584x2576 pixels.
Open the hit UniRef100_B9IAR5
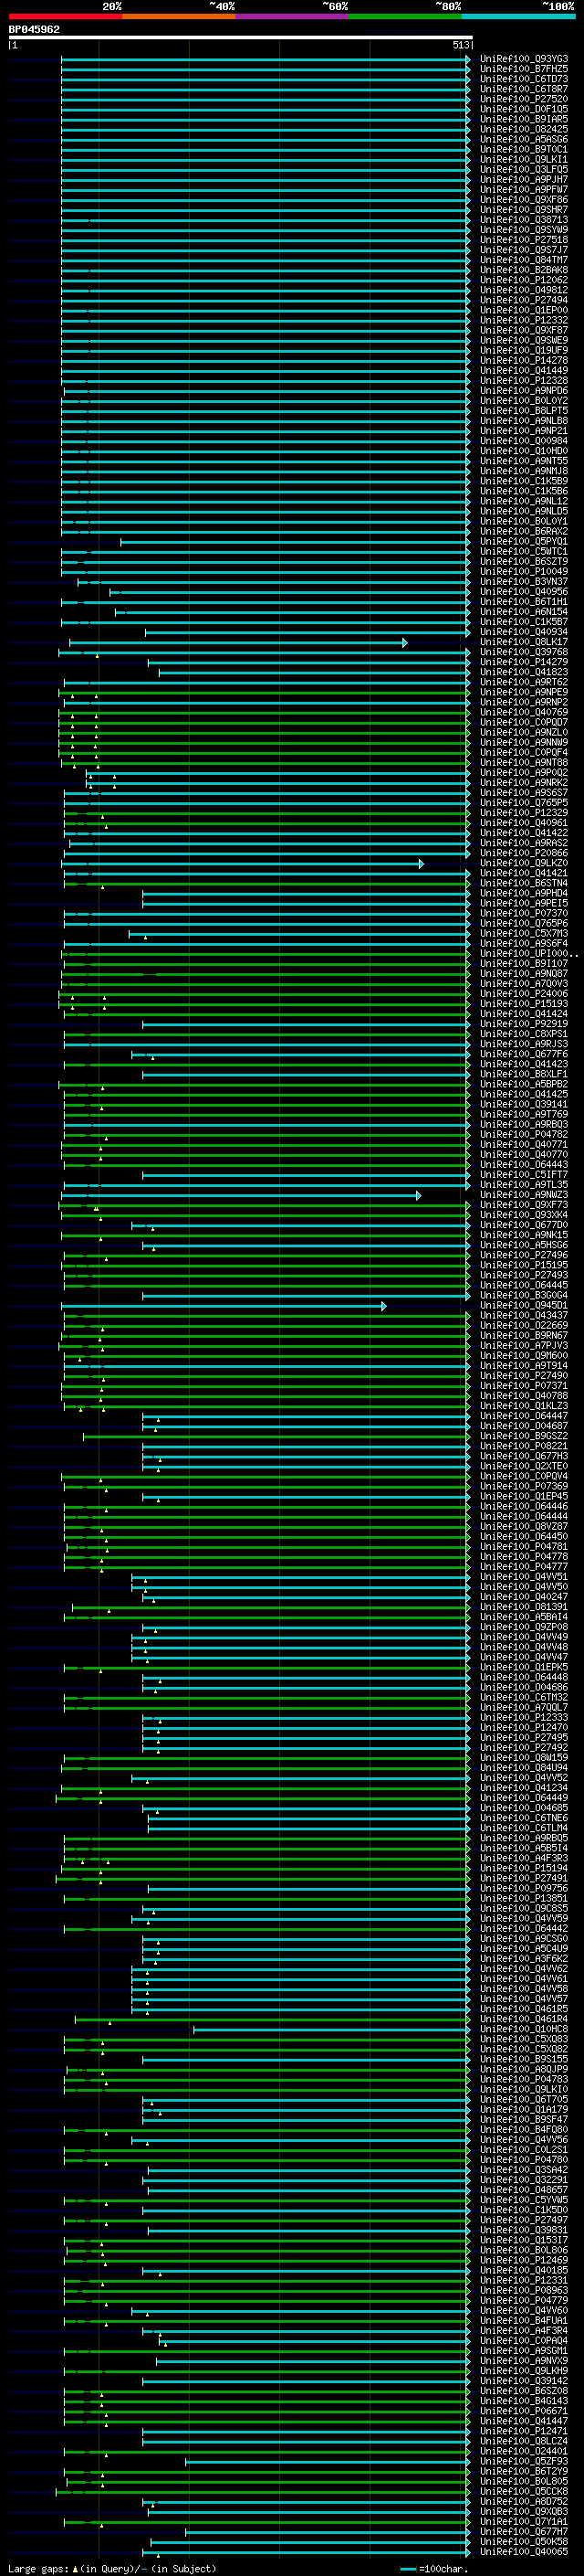[x=523, y=119]
